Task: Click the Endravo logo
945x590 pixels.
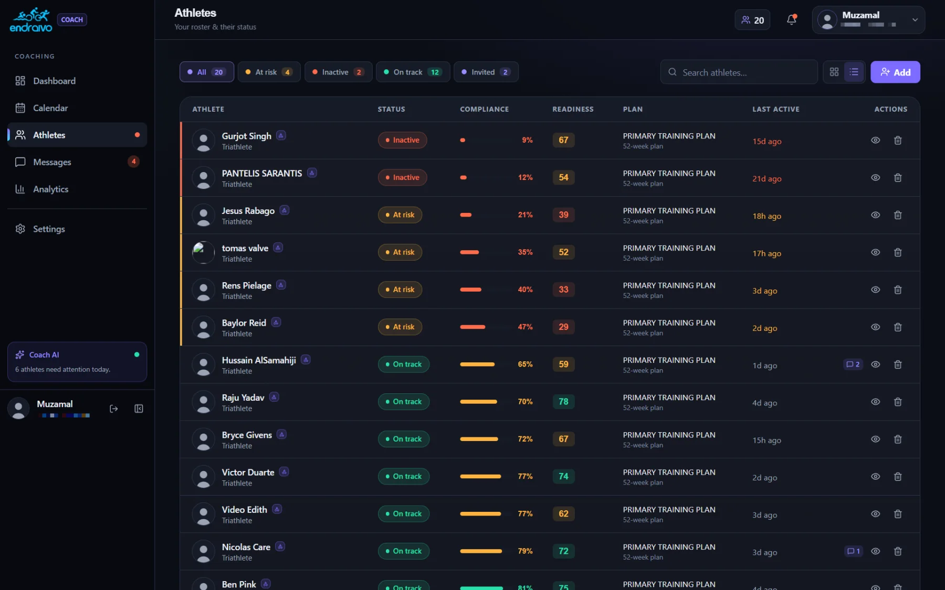Action: (x=31, y=20)
